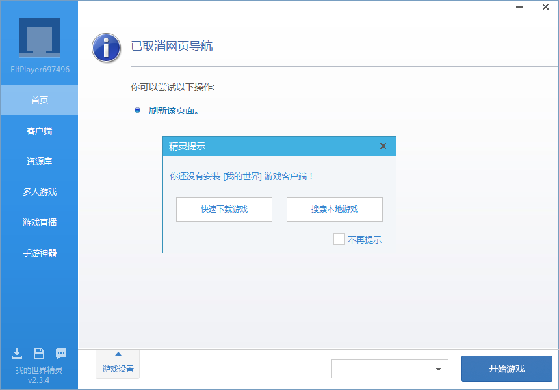The image size is (559, 390).
Task: Enable the 不再提示 checkbox
Action: [339, 239]
